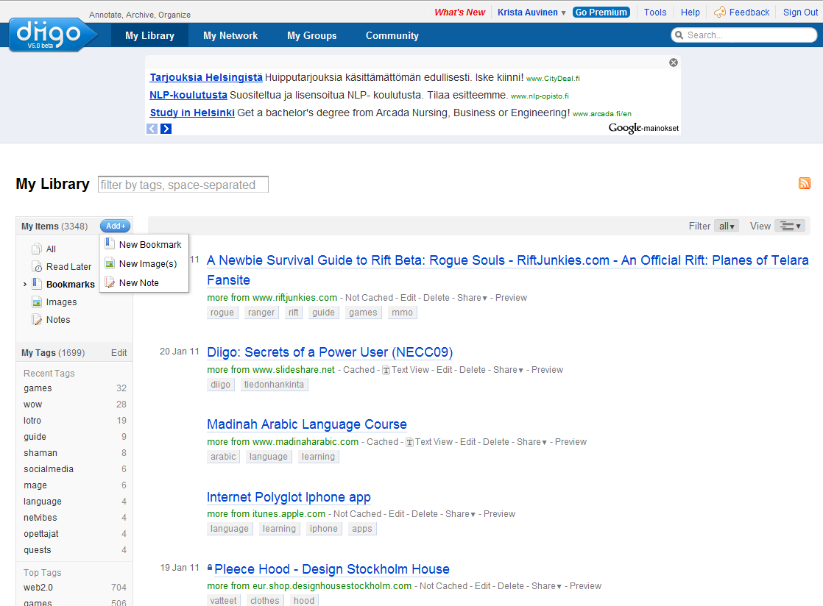Click the All items page icon
The image size is (823, 606).
(37, 249)
